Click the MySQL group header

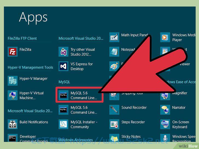point(64,82)
